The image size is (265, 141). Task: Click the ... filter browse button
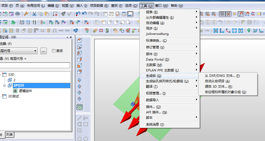[44, 51]
